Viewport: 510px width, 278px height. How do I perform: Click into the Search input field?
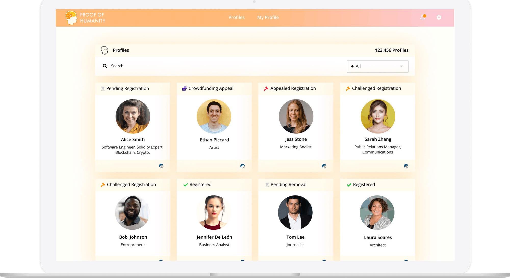[204, 66]
